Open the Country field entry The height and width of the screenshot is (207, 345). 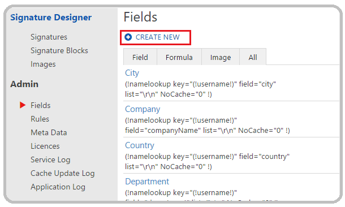click(140, 145)
